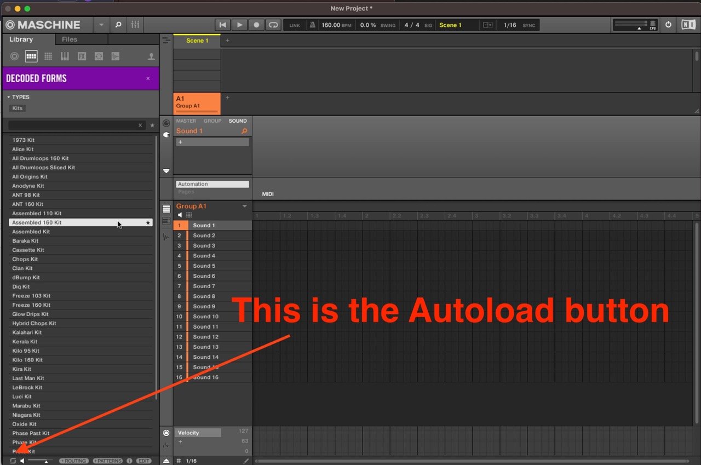Select the Kits type tag
The image size is (701, 465).
pyautogui.click(x=18, y=108)
